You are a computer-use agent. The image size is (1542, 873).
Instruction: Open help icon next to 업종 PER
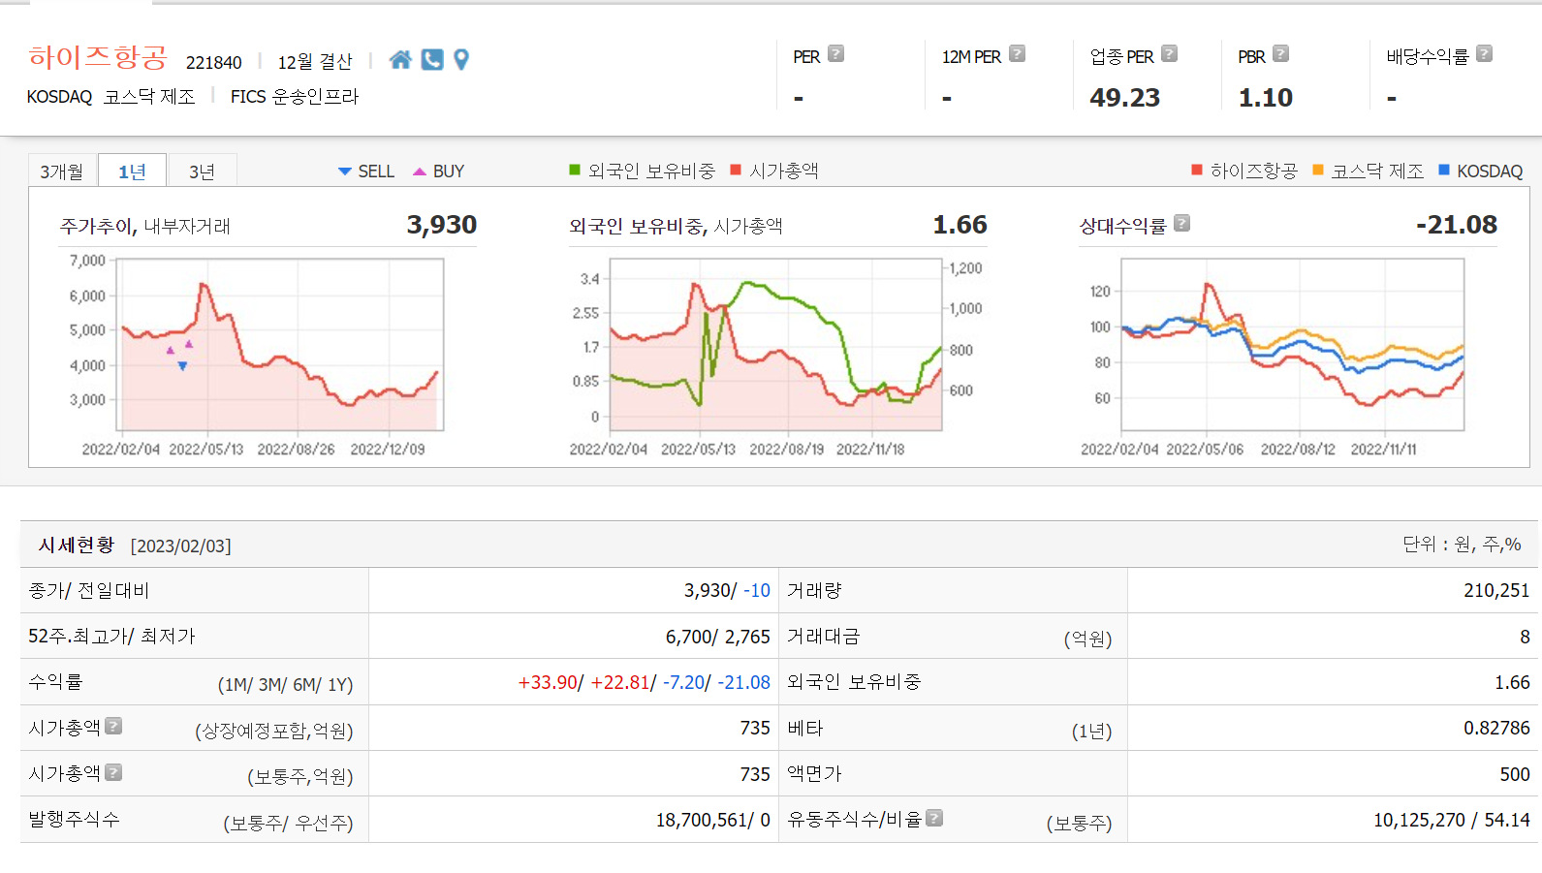[1169, 54]
